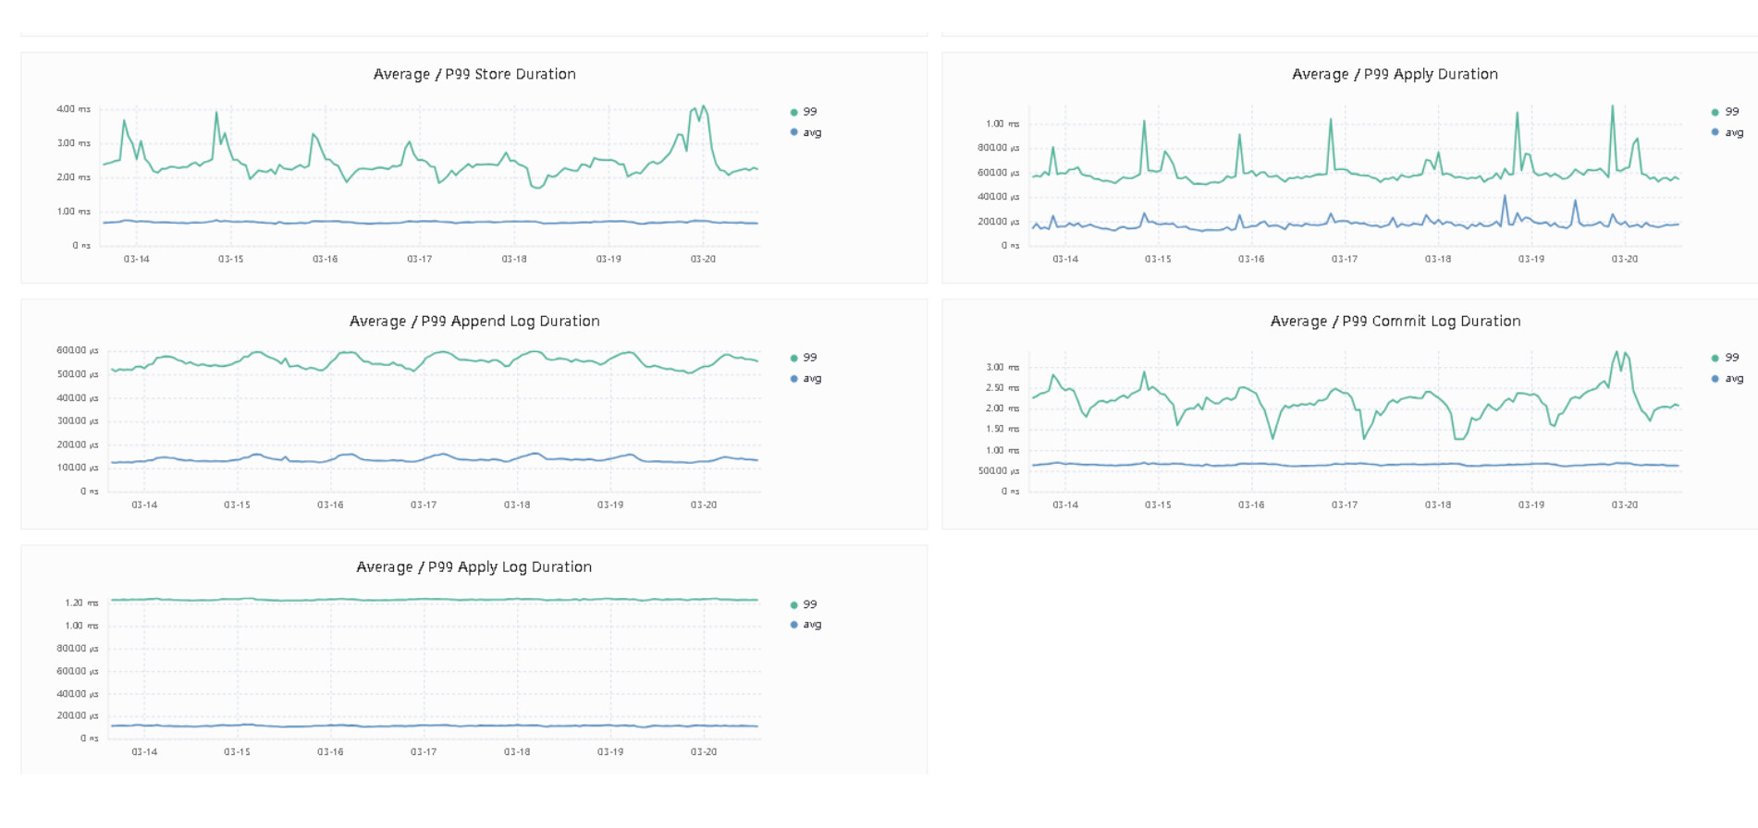Screen dimensions: 1758x828
Task: Click the green 99 legend dot in Apply Duration
Action: pyautogui.click(x=1715, y=112)
